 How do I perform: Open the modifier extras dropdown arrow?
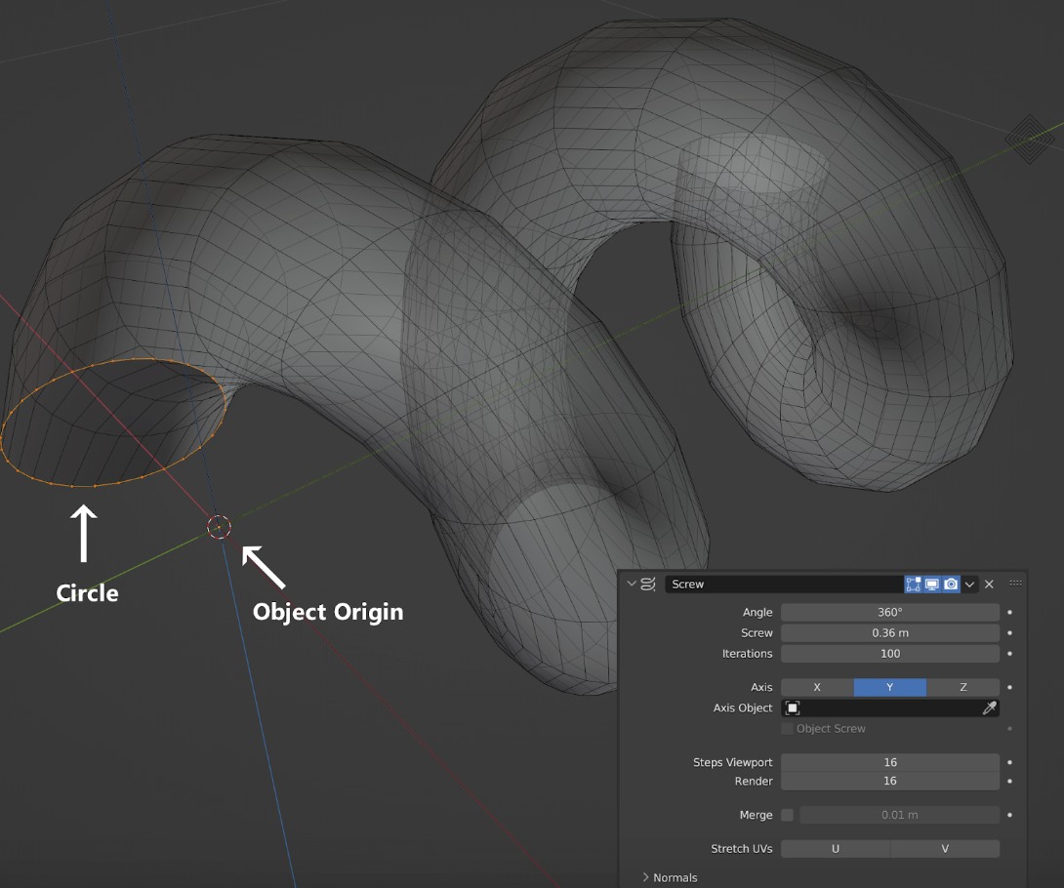coord(970,584)
